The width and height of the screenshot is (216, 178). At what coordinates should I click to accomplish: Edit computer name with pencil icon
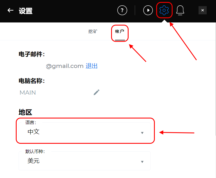(96, 92)
